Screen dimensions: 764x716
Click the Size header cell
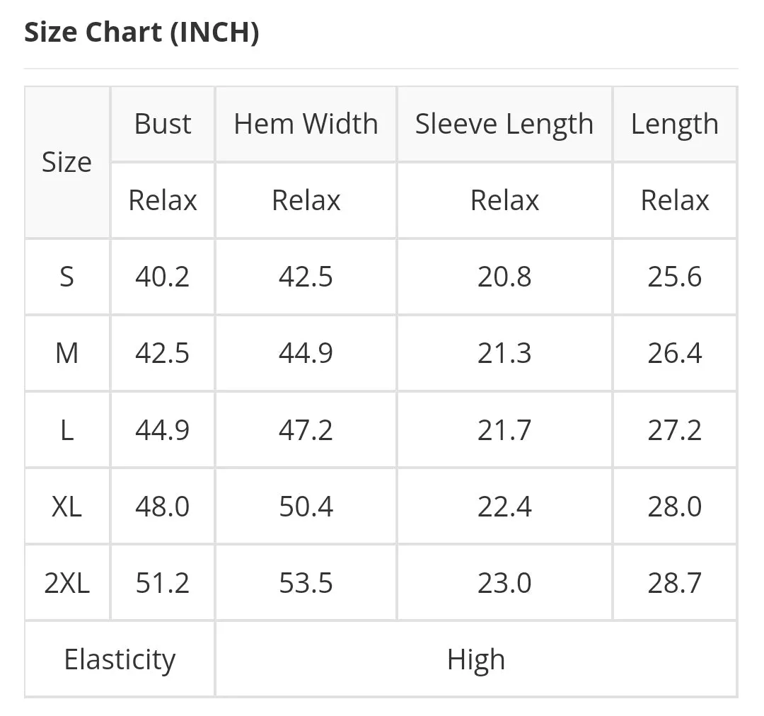click(66, 162)
